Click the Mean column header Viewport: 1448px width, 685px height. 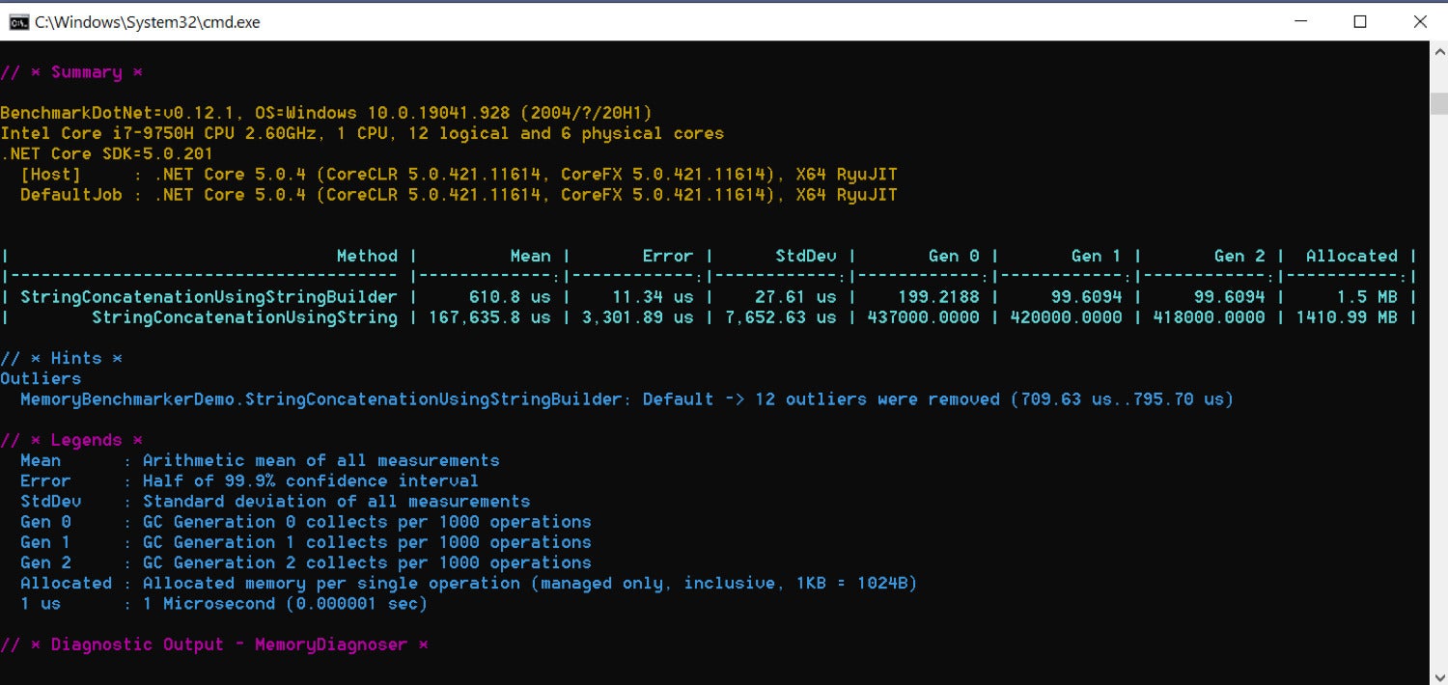(530, 256)
